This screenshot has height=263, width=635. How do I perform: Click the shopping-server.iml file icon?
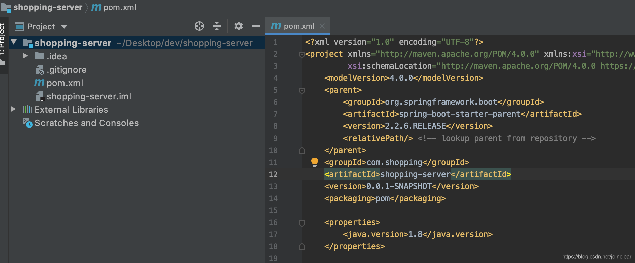[x=40, y=96]
